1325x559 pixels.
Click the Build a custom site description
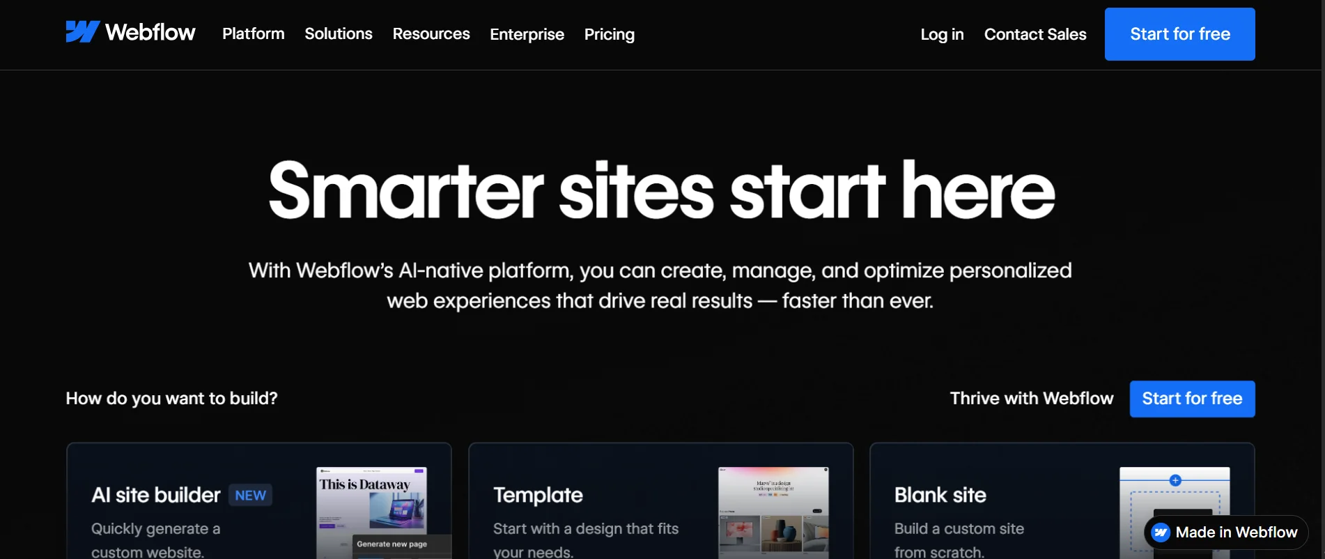(x=959, y=540)
